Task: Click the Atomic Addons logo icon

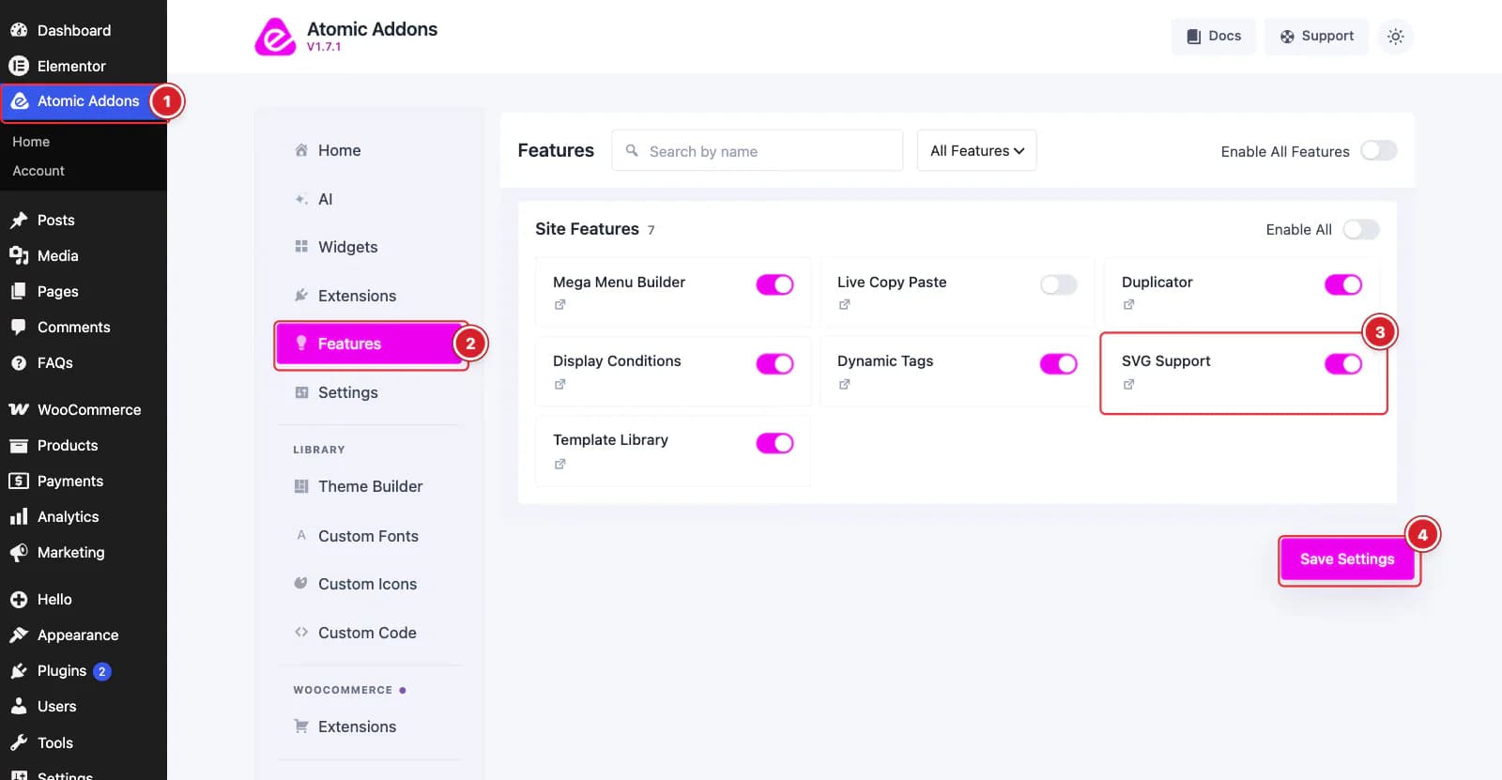Action: tap(275, 37)
